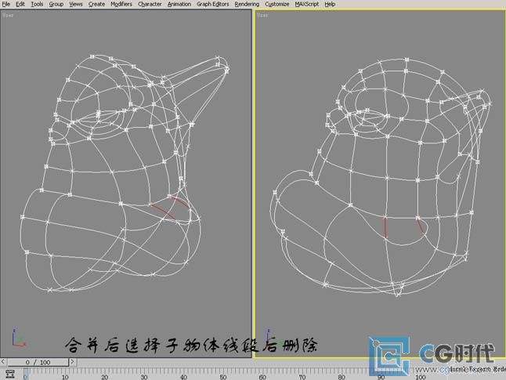
Task: Open the Edit menu
Action: point(20,4)
